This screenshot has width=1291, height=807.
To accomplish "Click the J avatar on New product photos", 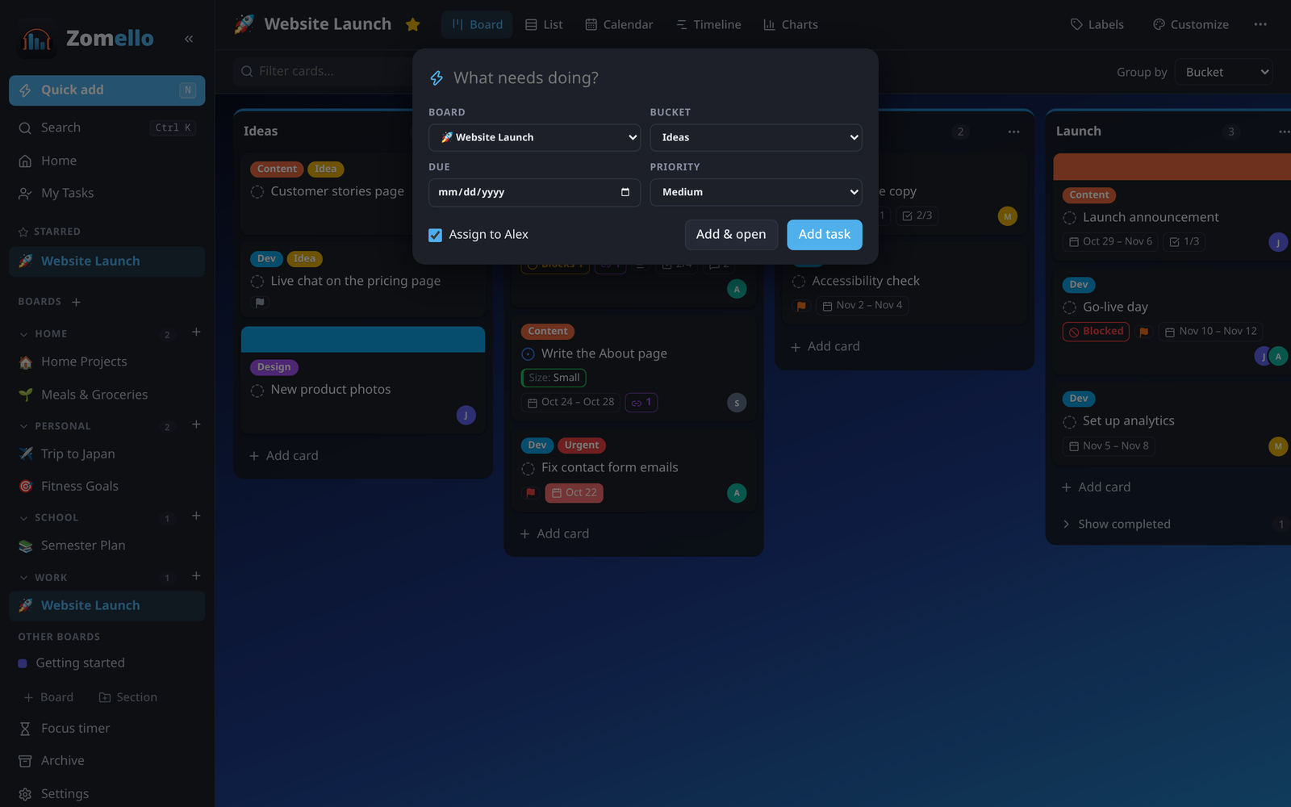I will click(466, 415).
